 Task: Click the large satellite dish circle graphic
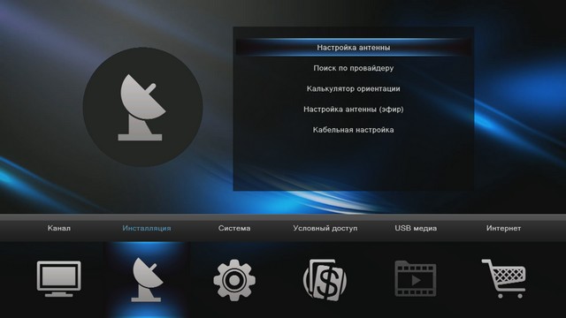click(142, 107)
